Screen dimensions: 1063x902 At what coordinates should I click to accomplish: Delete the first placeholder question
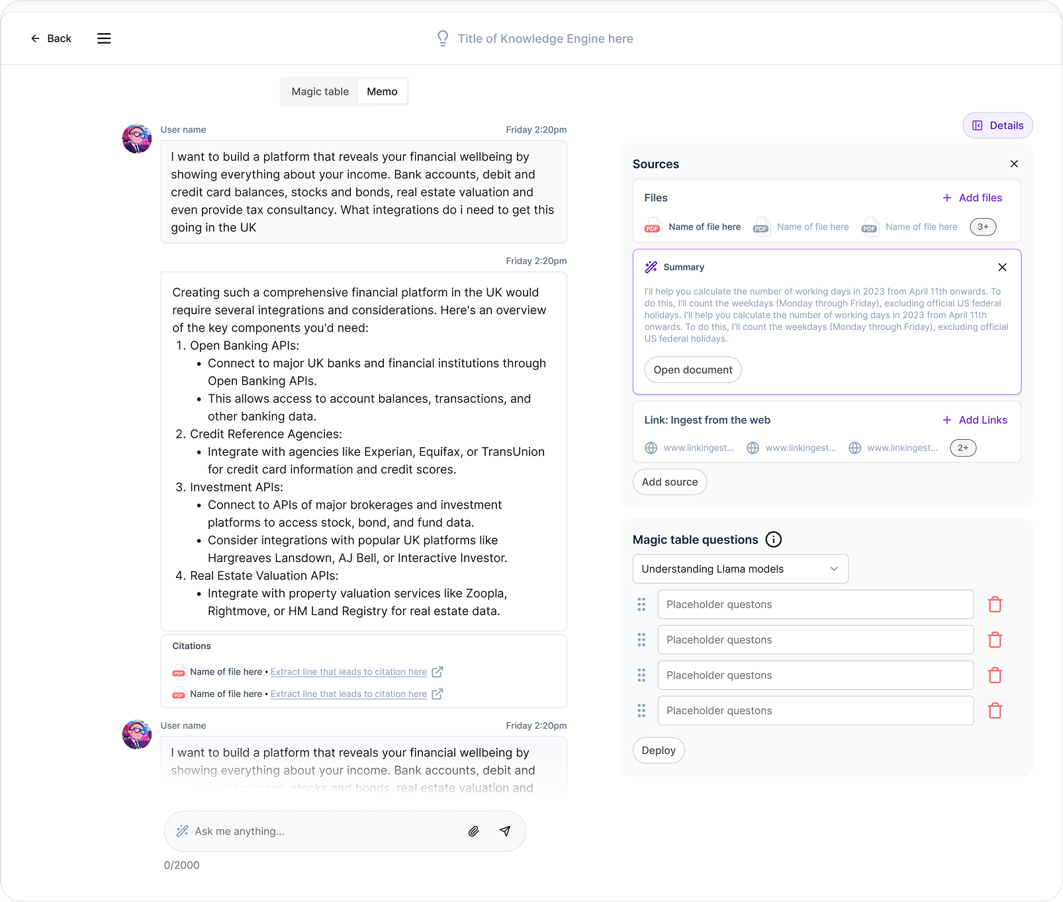click(x=995, y=604)
